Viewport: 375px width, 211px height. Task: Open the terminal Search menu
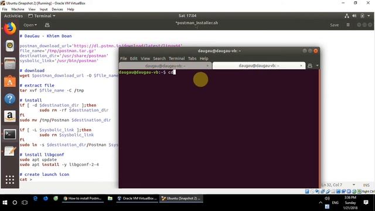click(x=159, y=59)
